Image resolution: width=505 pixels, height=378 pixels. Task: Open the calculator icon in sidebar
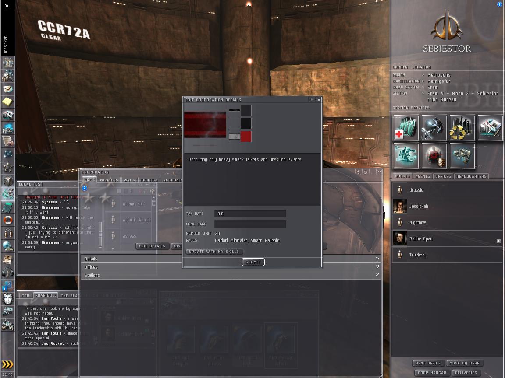7,207
